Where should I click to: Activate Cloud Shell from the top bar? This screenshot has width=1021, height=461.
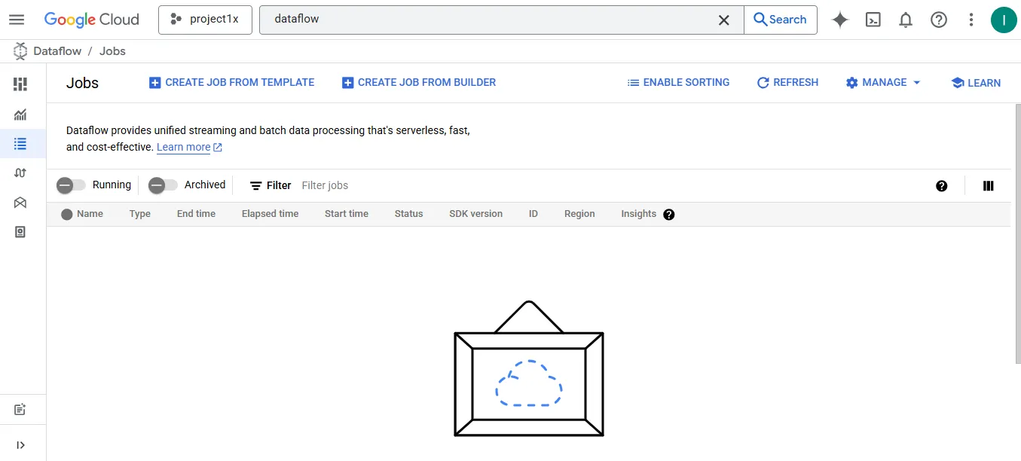pos(873,20)
